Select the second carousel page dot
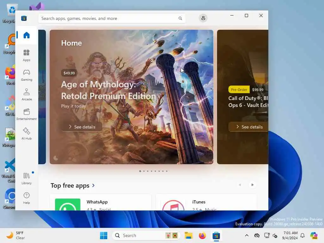Screen dimensions: 324x243 144,171
